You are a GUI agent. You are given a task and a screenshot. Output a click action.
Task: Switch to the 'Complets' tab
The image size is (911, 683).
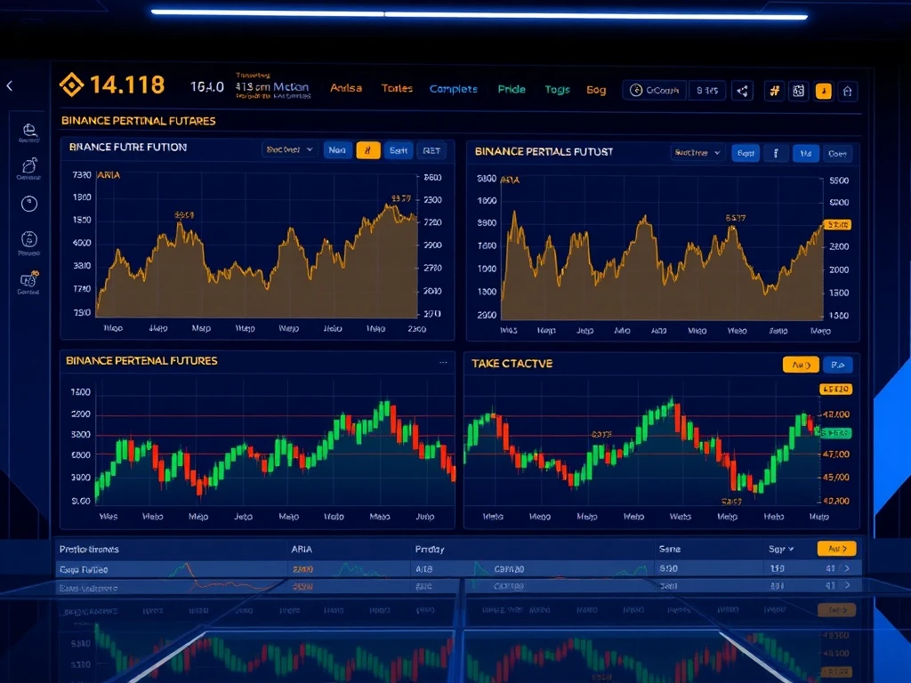[453, 89]
